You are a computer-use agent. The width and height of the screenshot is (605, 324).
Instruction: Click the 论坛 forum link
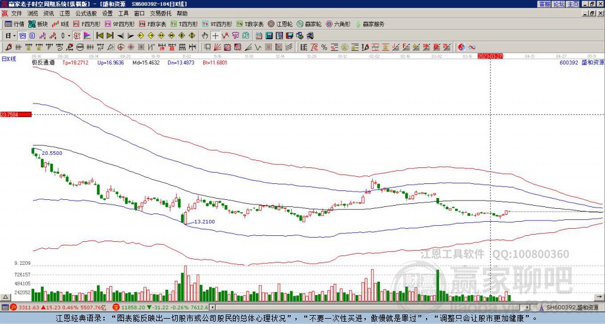click(x=558, y=4)
